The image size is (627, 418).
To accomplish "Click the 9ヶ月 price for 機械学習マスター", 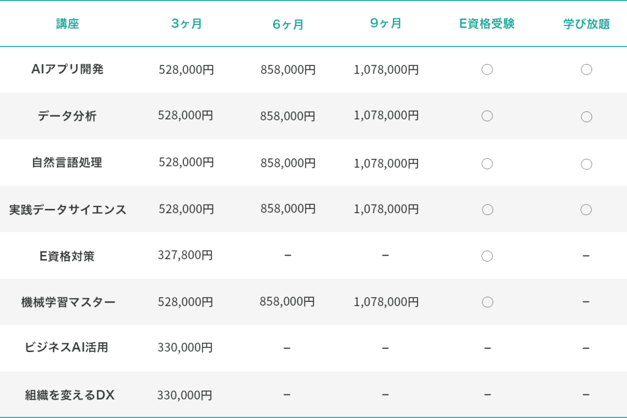I will (x=386, y=302).
